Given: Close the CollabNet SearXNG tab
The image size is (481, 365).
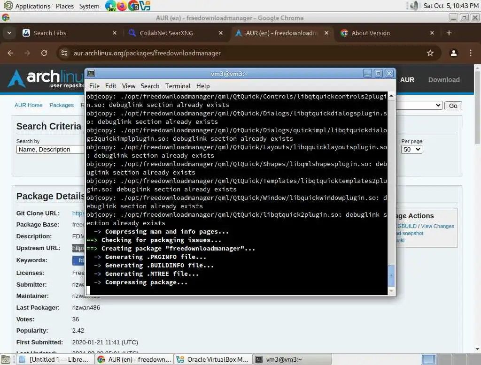Looking at the screenshot, I should (x=221, y=33).
